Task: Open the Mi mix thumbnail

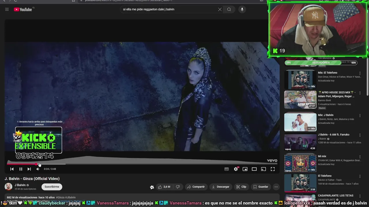Action: pyautogui.click(x=300, y=163)
